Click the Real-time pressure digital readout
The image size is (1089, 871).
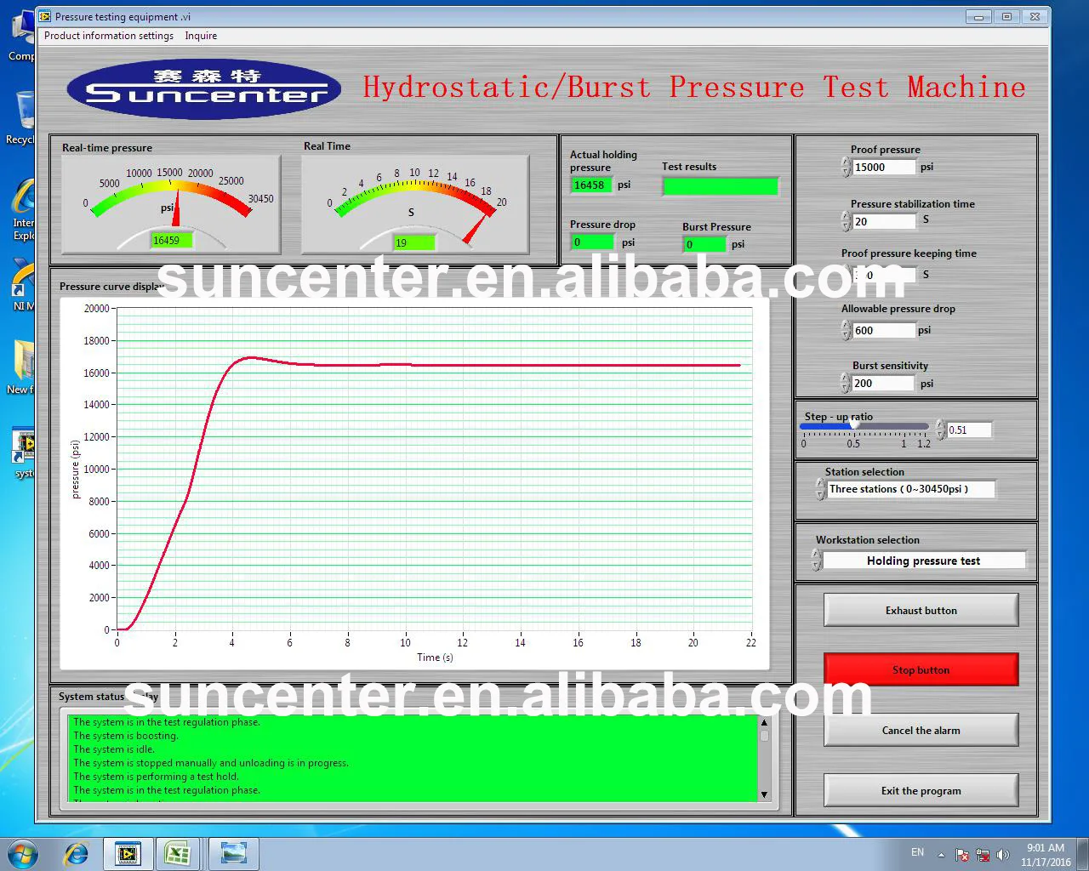point(172,241)
